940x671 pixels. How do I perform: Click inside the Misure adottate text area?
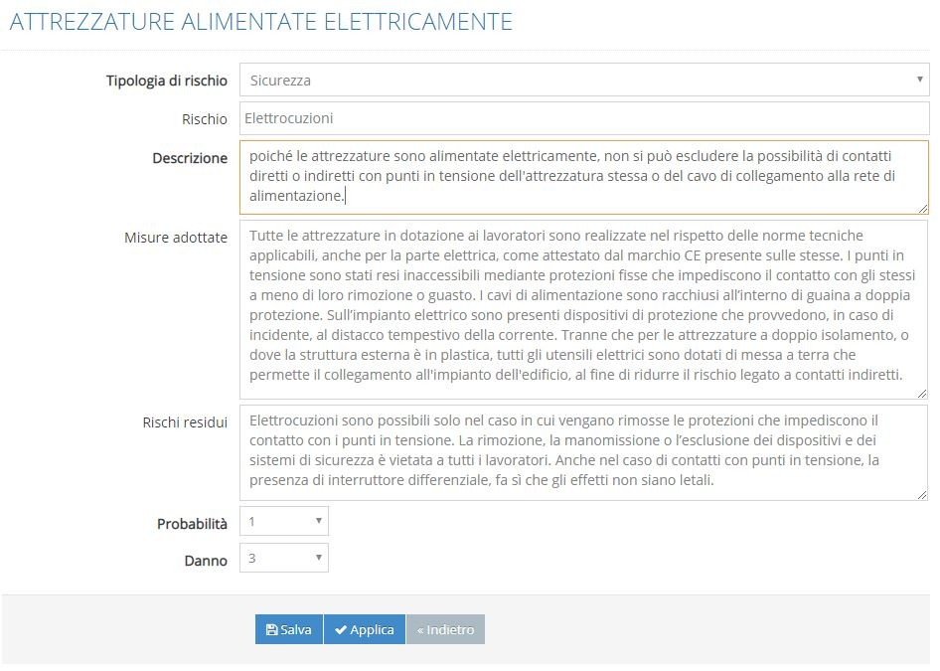point(583,309)
